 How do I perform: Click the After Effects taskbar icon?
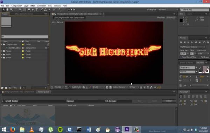(x=127, y=129)
